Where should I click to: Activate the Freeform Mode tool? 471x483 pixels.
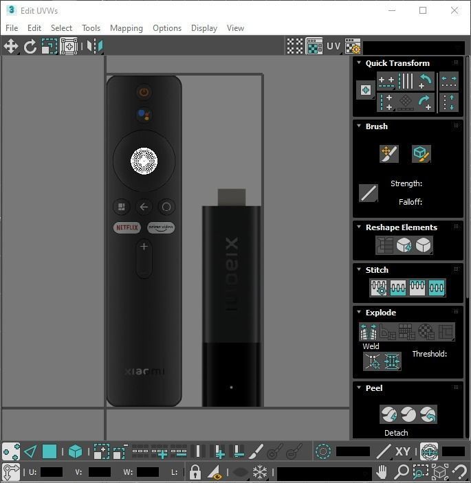[x=69, y=46]
